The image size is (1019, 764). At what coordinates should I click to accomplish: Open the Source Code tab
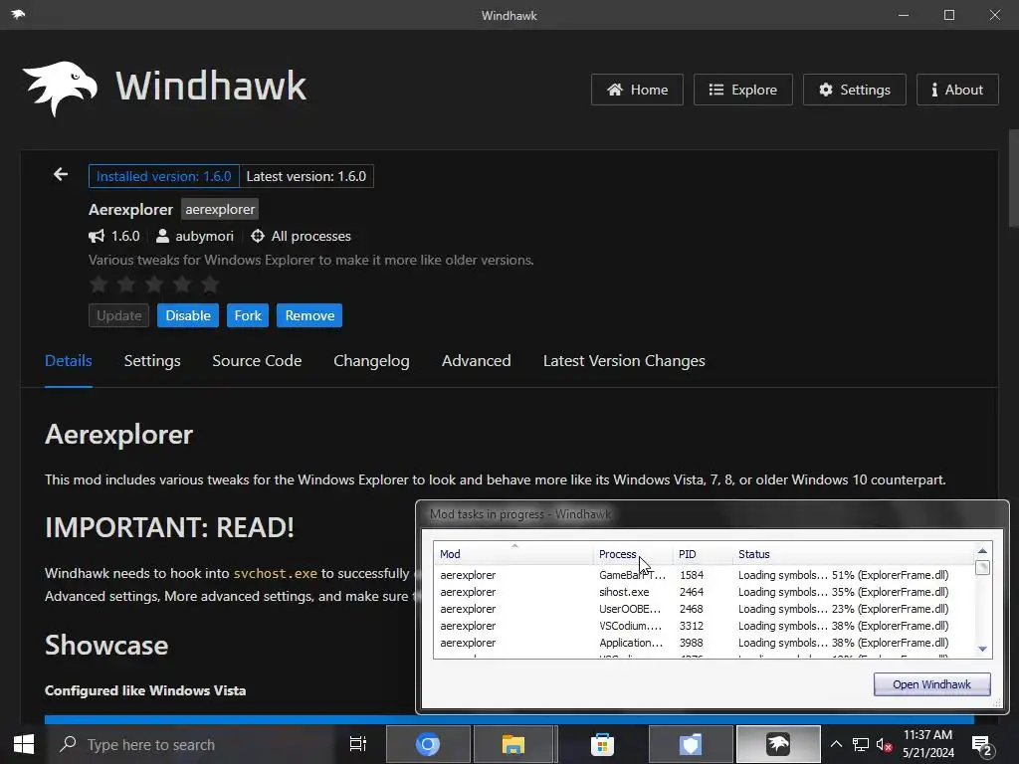257,361
